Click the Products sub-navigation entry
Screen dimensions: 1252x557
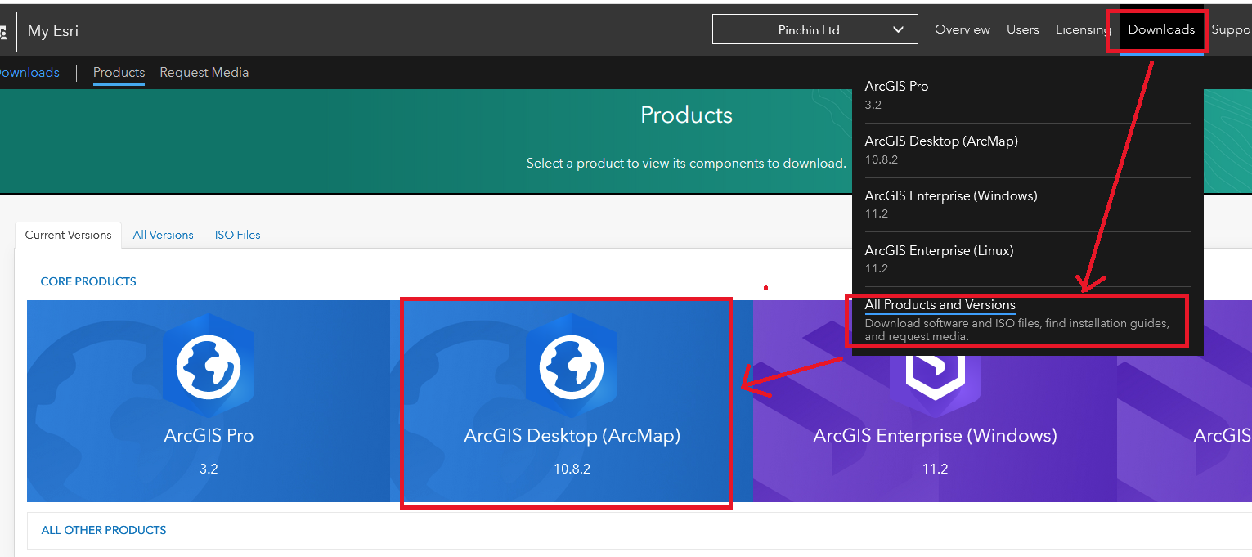[x=119, y=72]
